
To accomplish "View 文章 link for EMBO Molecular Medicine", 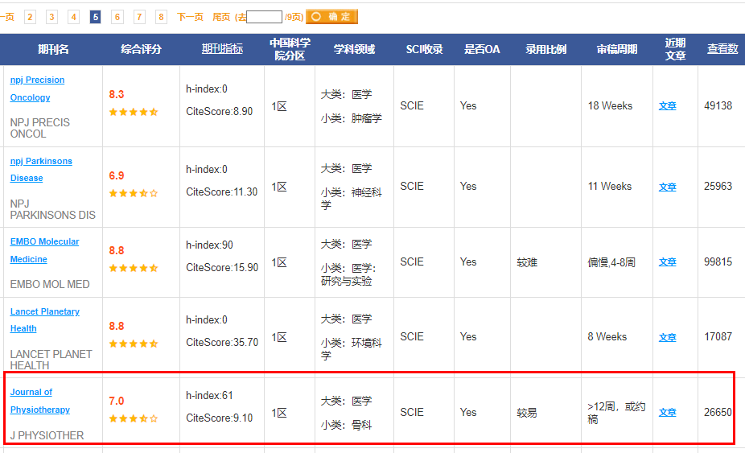I will coord(667,262).
